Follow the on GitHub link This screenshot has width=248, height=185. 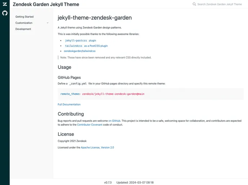pyautogui.click(x=114, y=121)
